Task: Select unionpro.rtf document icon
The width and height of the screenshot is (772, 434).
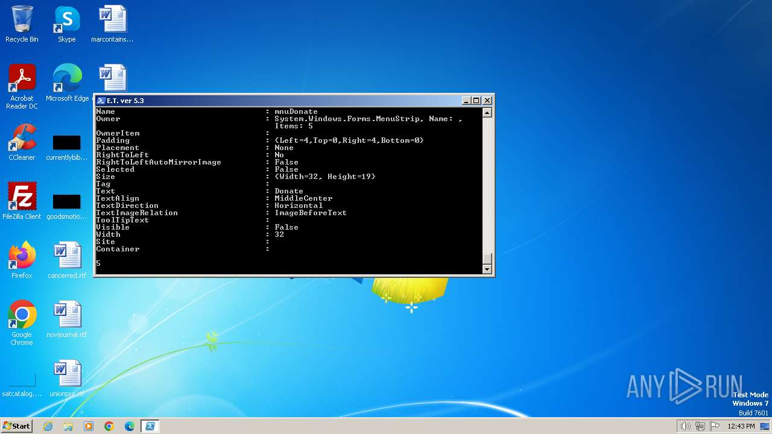Action: pos(67,379)
